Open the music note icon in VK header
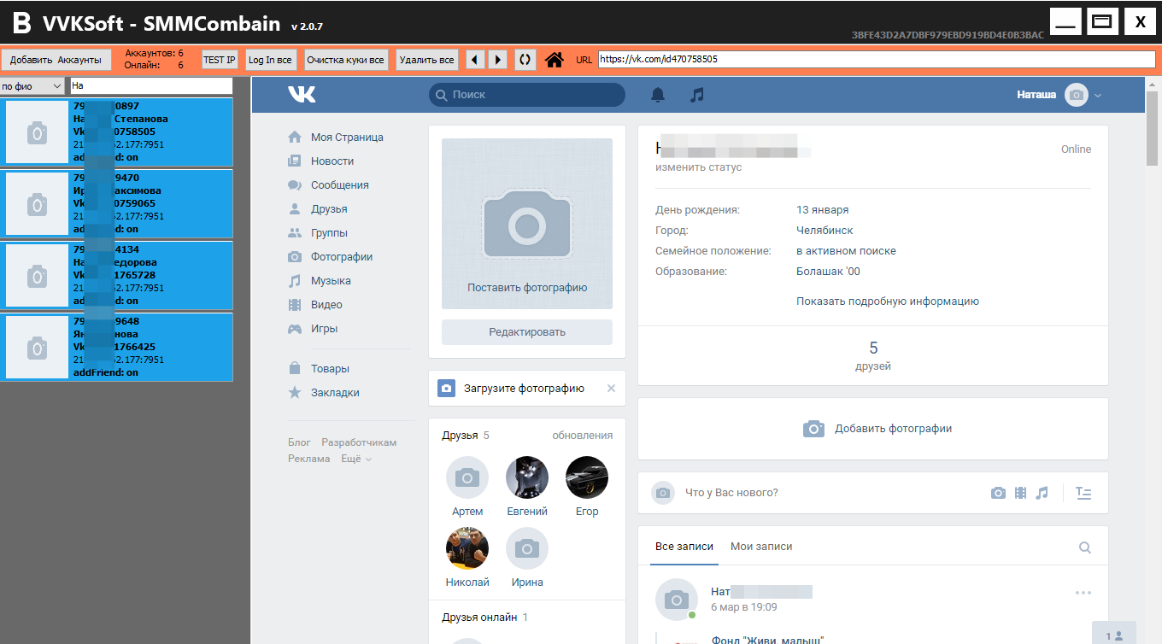 pos(697,95)
